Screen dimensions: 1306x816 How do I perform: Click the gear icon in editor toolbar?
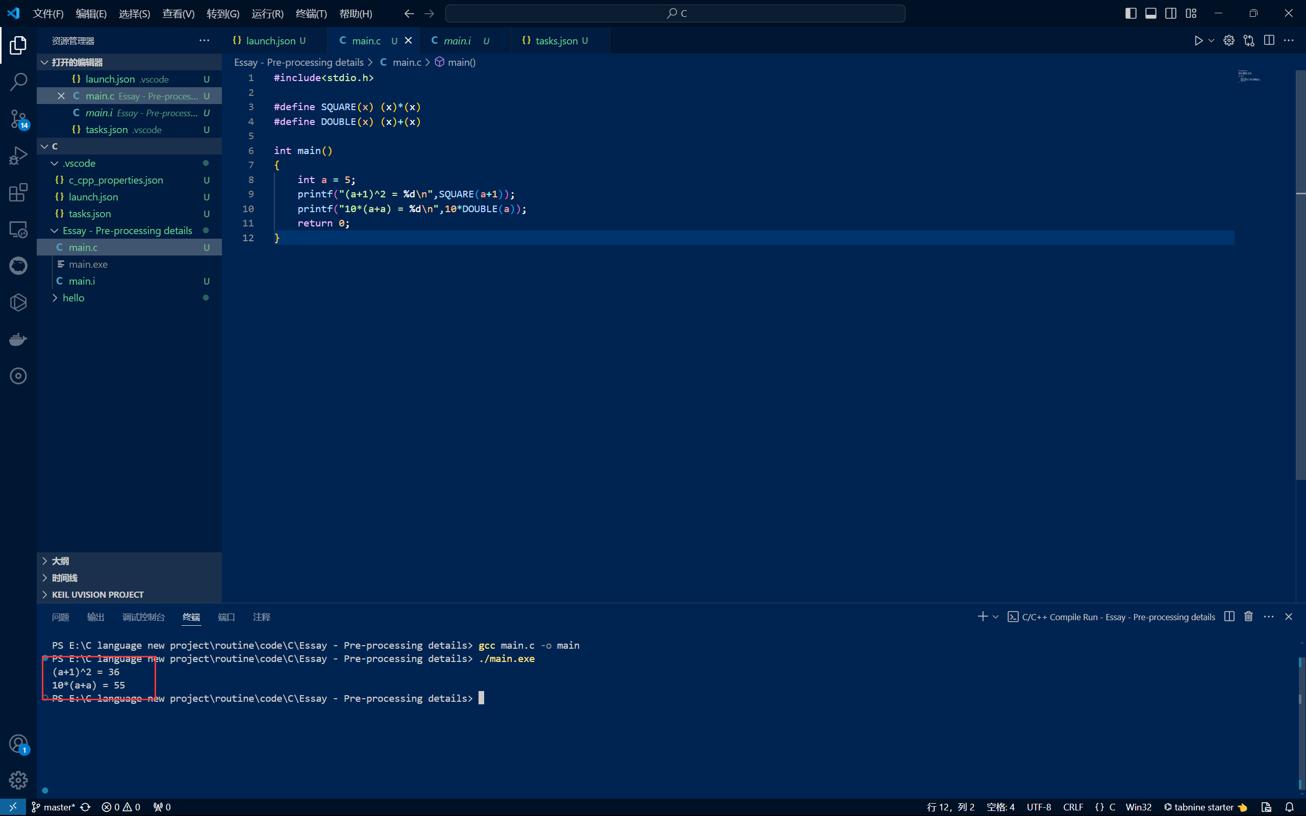[x=1229, y=40]
